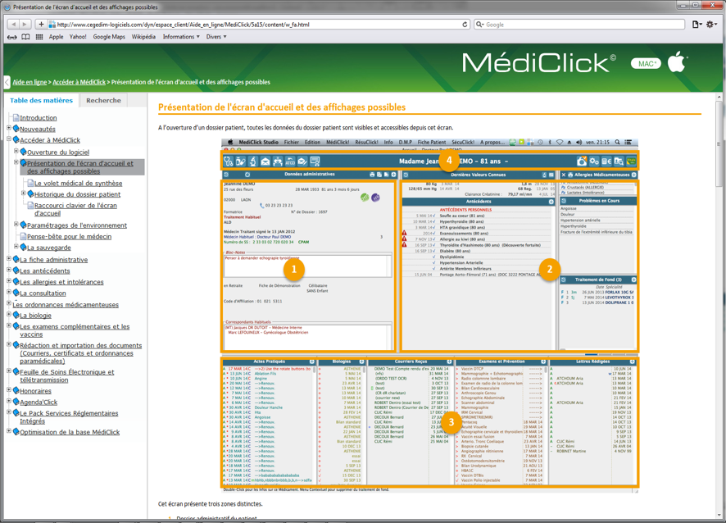Viewport: 726px width, 523px height.
Task: Open the Divers bookmarks dropdown
Action: pyautogui.click(x=216, y=37)
